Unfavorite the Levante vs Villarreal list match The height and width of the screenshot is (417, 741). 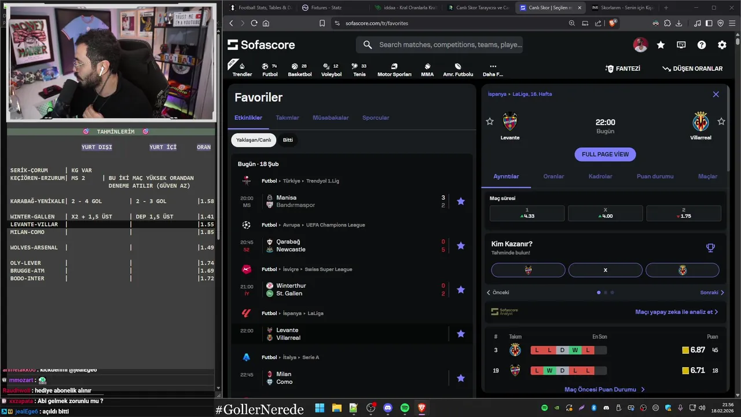coord(461,334)
